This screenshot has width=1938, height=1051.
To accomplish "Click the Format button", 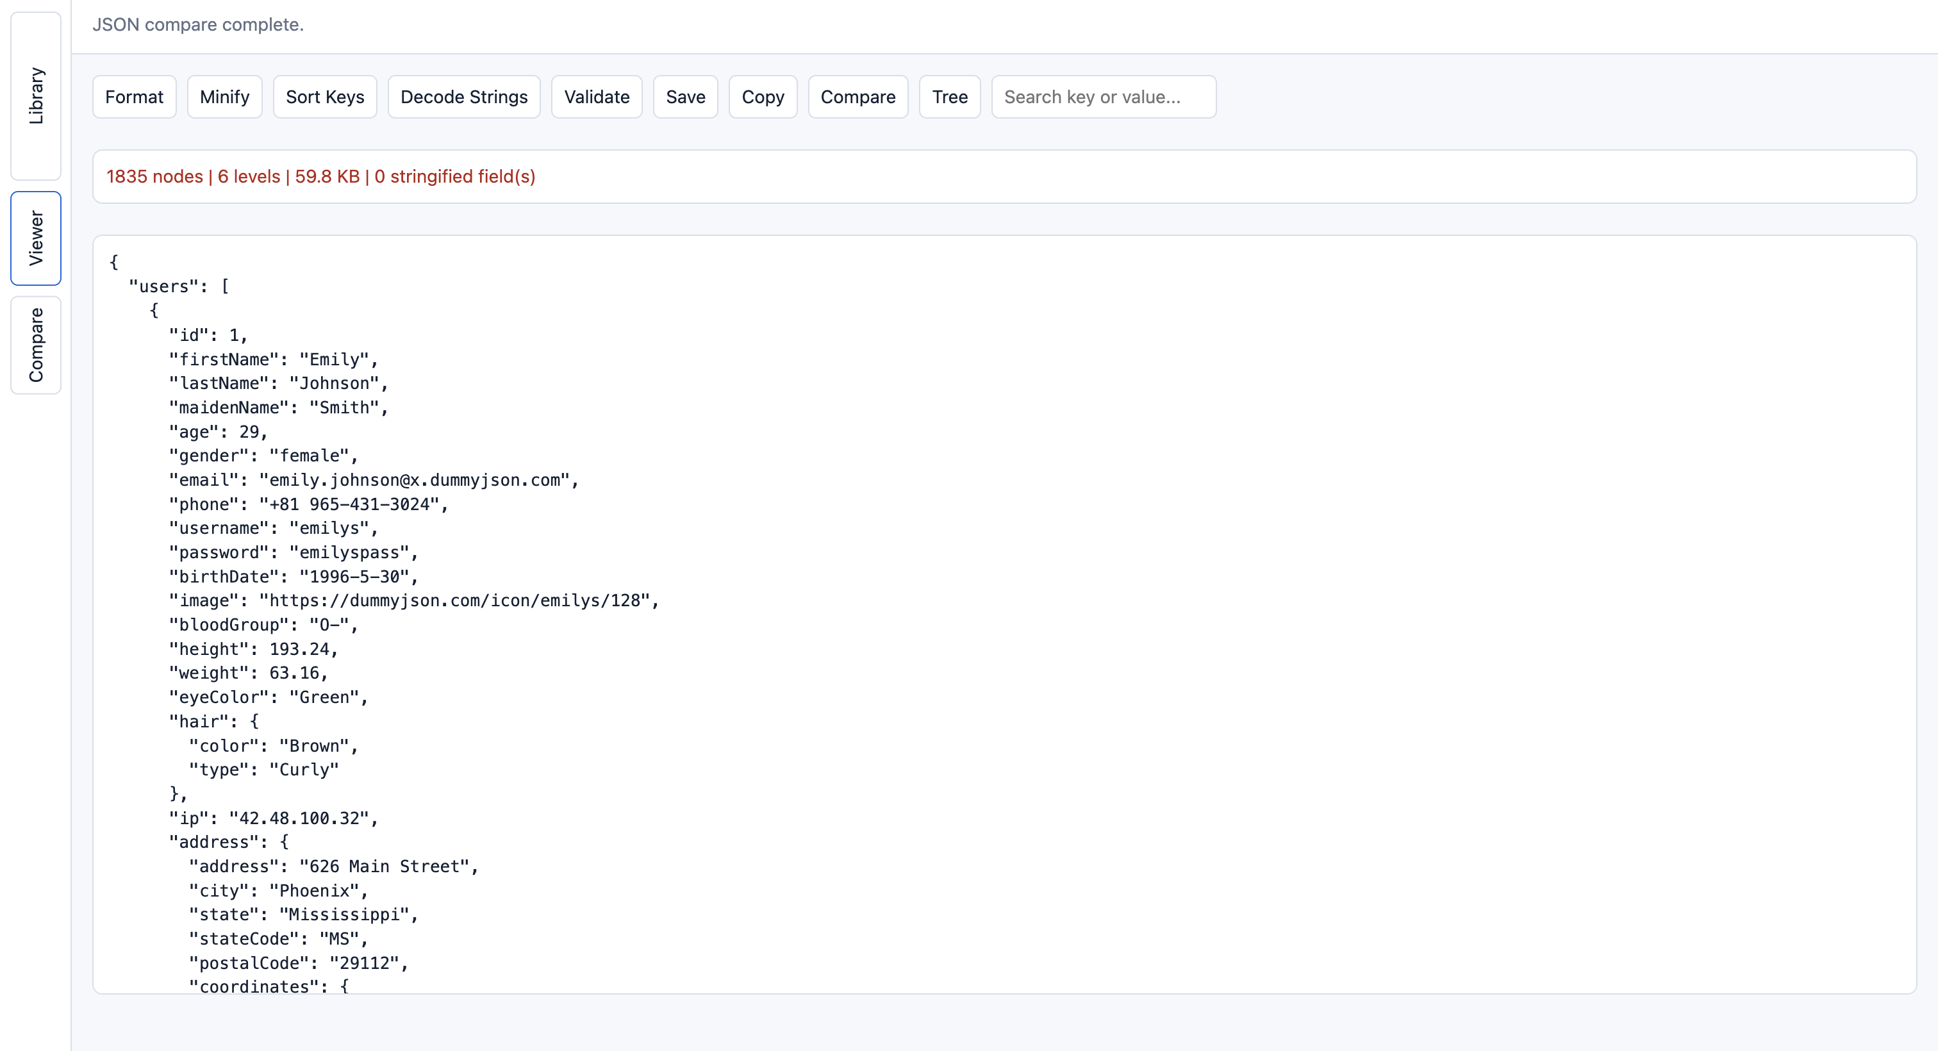I will pyautogui.click(x=134, y=97).
